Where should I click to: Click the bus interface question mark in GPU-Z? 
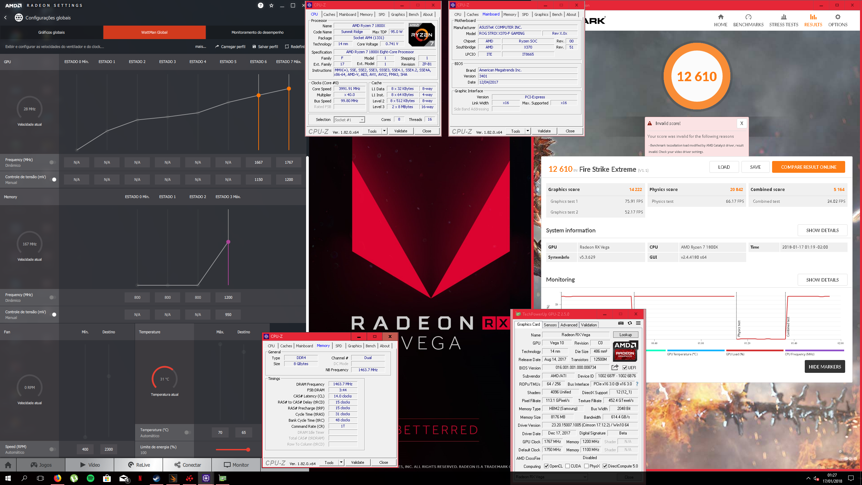637,384
